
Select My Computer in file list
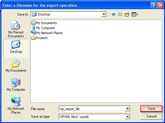click(x=43, y=28)
